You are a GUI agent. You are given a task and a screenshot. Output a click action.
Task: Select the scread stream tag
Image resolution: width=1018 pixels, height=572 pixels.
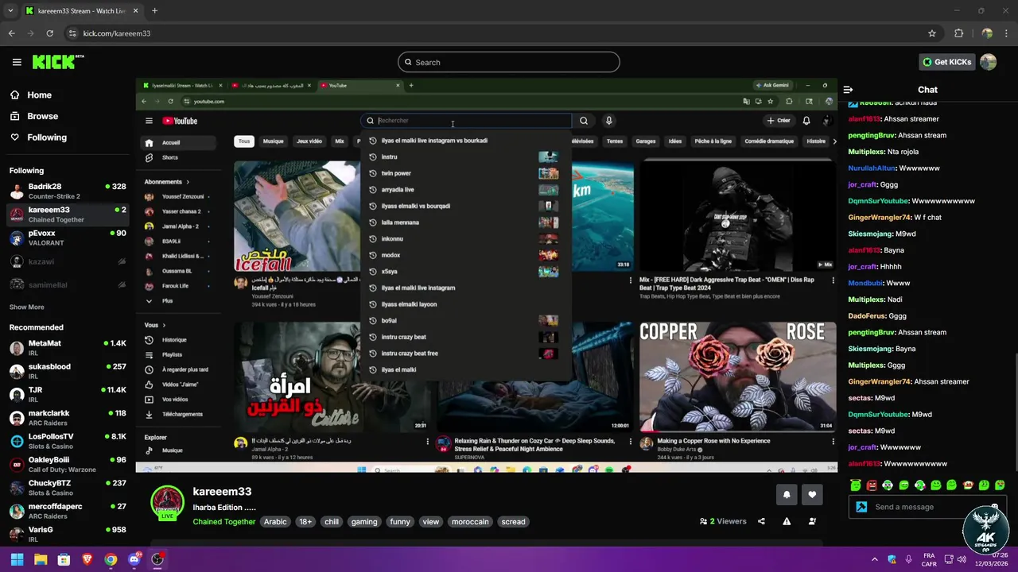pos(513,522)
